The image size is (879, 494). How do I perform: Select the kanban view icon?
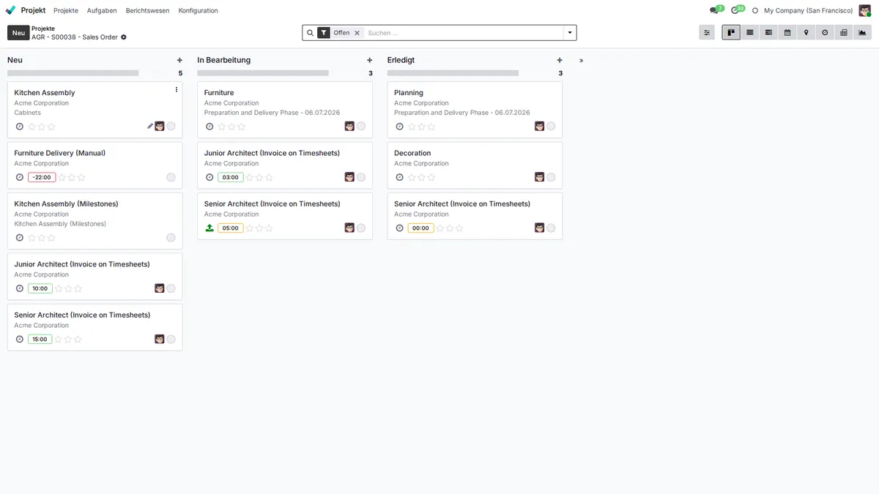click(x=731, y=33)
